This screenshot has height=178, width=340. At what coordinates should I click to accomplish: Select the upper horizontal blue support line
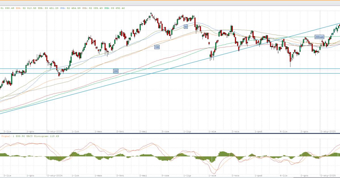pyautogui.click(x=170, y=68)
